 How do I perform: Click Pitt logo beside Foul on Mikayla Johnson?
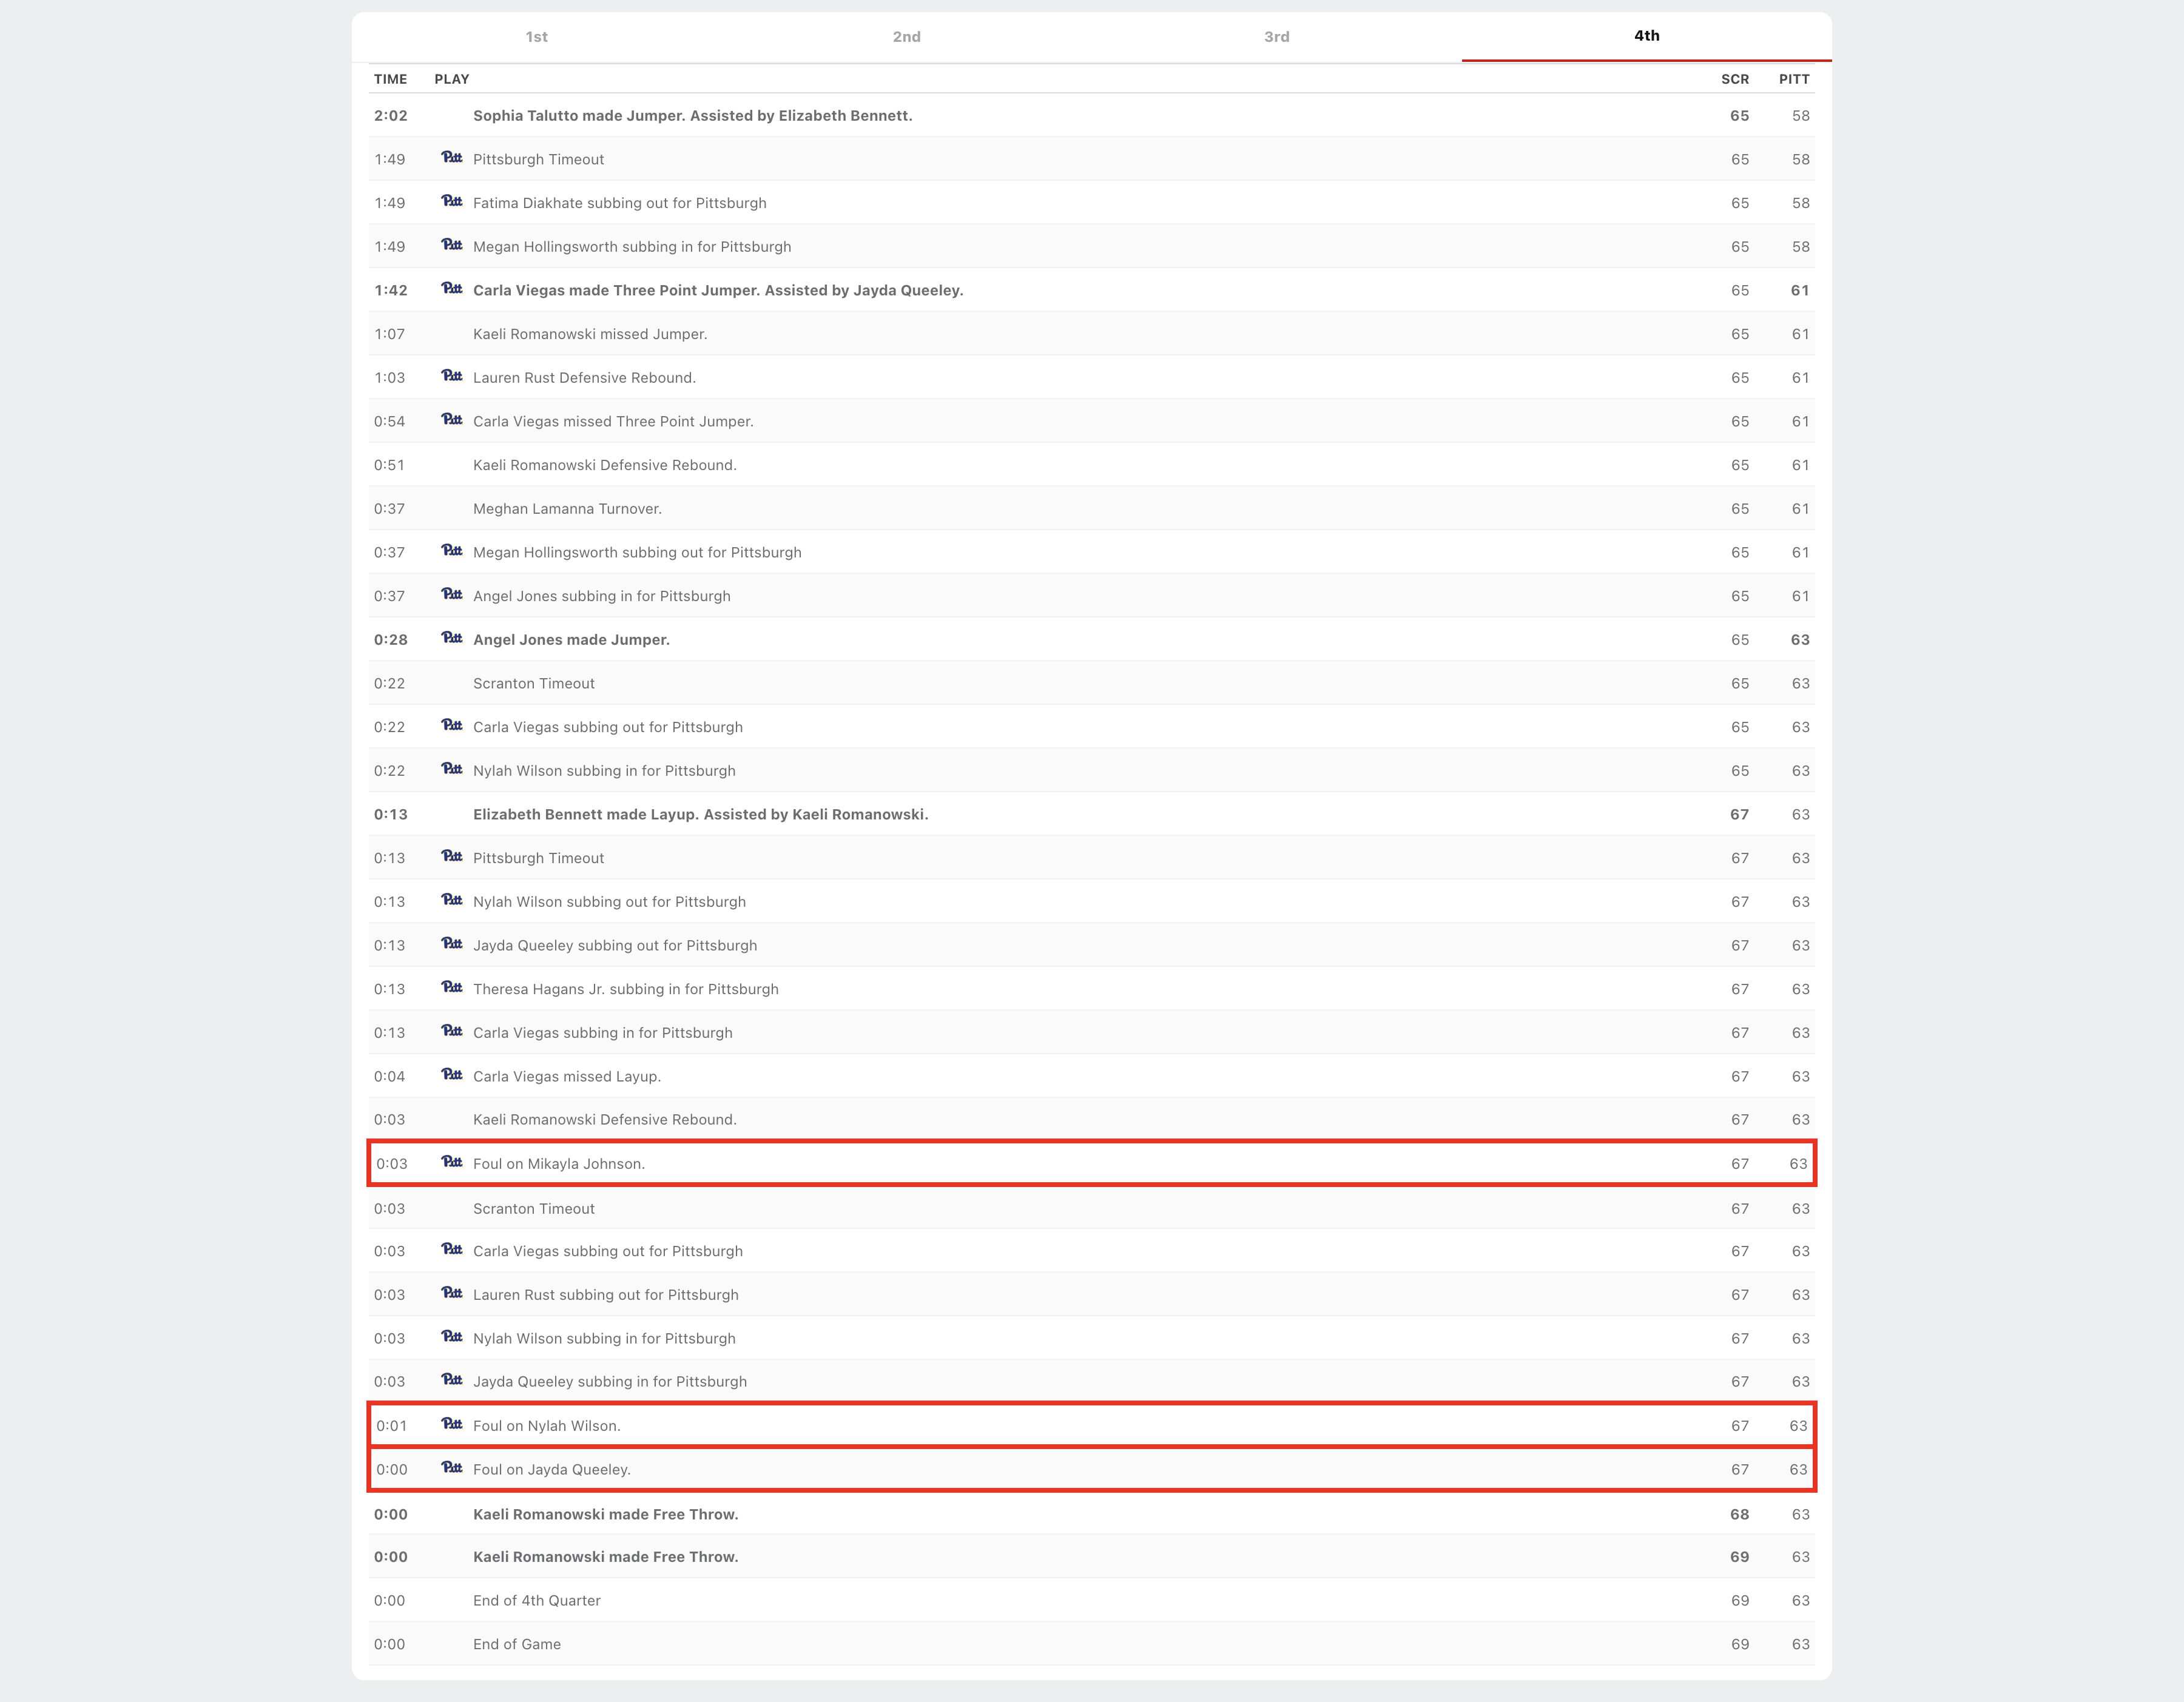click(x=452, y=1162)
